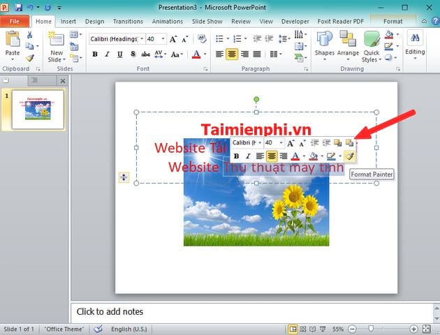The width and height of the screenshot is (440, 335).
Task: Toggle Center alignment in ribbon
Action: pos(232,54)
